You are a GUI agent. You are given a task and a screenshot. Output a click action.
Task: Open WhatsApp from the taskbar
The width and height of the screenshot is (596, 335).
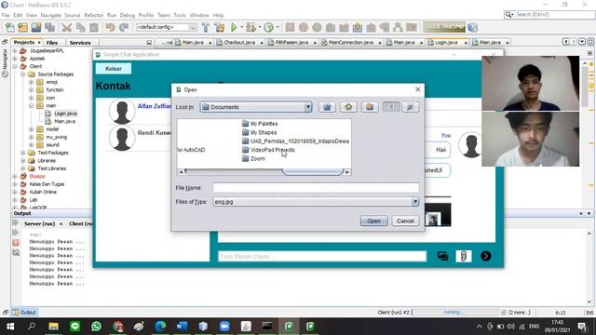(96, 327)
